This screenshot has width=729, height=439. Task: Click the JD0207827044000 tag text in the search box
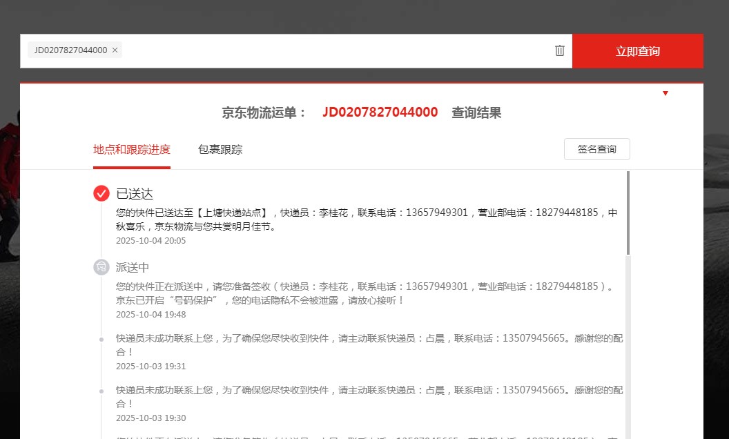70,50
